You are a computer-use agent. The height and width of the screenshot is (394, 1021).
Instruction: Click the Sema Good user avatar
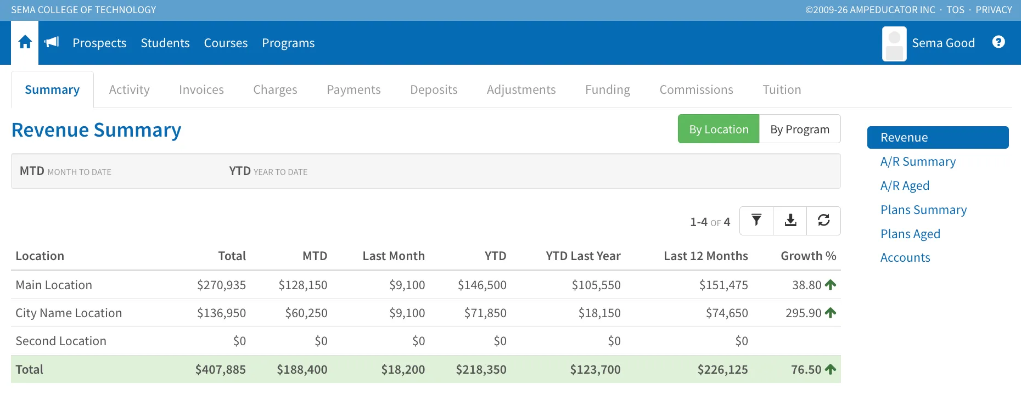point(894,43)
